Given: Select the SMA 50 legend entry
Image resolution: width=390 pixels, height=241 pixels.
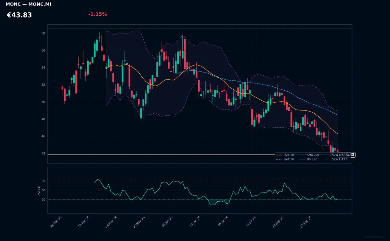Looking at the screenshot, I should click(285, 159).
